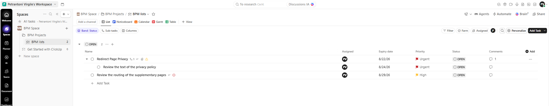Screen dimensions: 549x106
Task: Click the attachment paperclip on Redirect Page Privacy
Action: 142,59
